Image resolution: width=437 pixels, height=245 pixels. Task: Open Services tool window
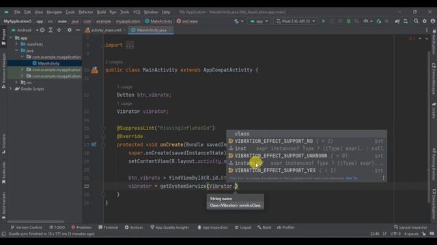pos(134,227)
